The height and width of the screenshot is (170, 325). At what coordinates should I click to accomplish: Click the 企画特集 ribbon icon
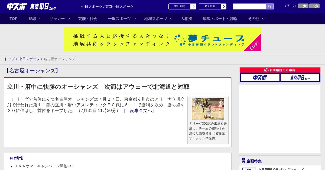tap(243, 160)
